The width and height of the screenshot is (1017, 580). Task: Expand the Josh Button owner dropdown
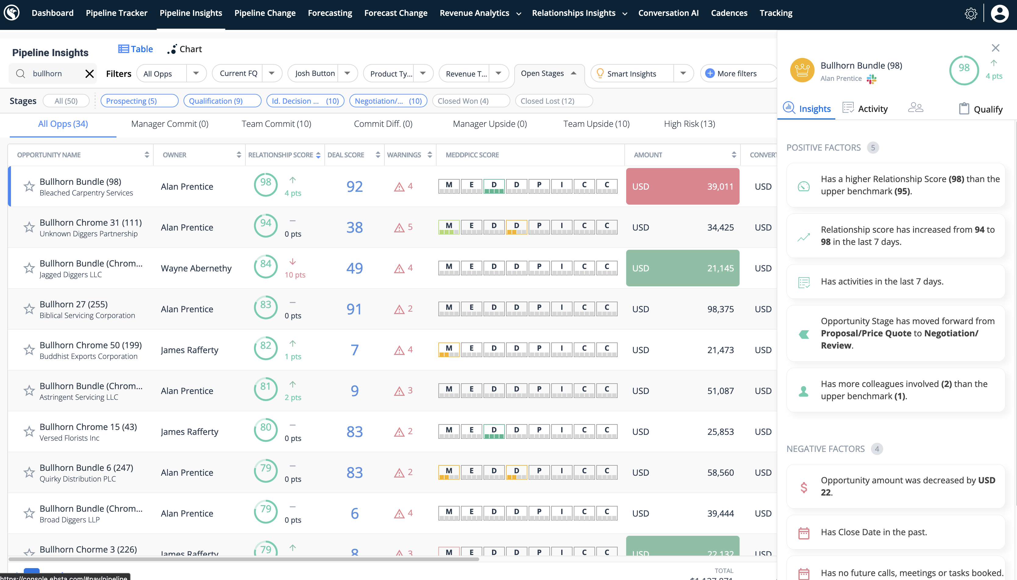pyautogui.click(x=347, y=73)
